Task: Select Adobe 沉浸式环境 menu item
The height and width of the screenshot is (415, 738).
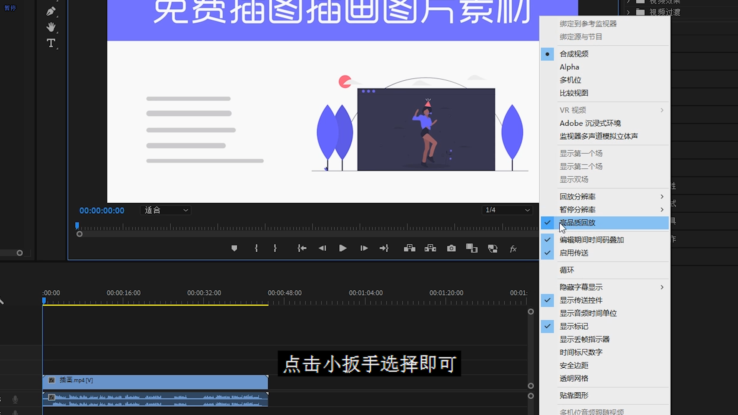Action: pyautogui.click(x=605, y=123)
